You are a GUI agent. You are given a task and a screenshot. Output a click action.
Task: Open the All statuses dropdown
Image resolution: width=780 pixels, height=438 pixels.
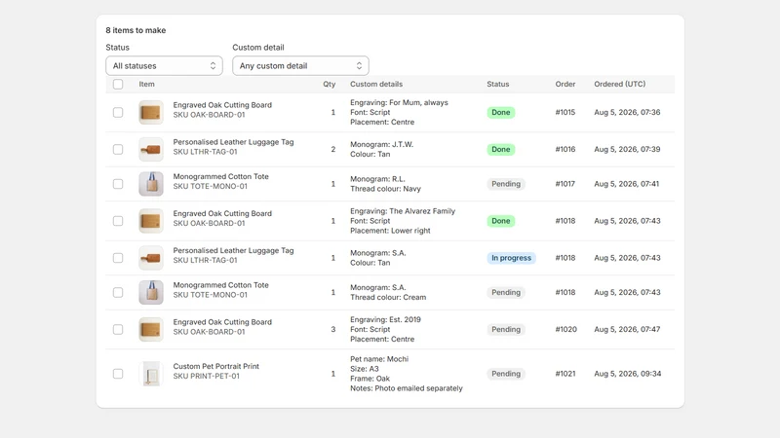point(164,65)
